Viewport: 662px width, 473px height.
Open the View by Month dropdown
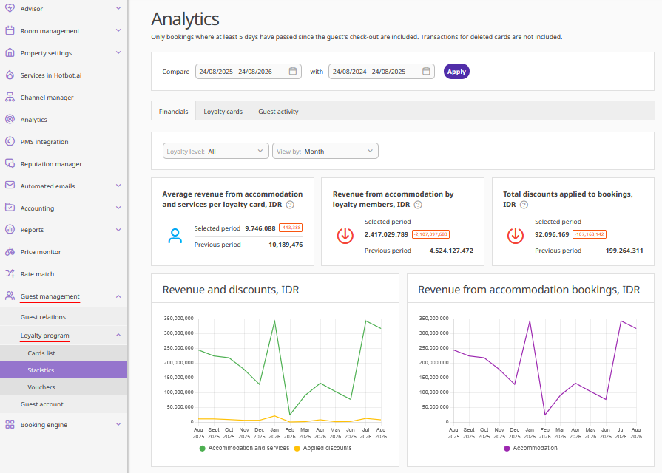point(325,151)
